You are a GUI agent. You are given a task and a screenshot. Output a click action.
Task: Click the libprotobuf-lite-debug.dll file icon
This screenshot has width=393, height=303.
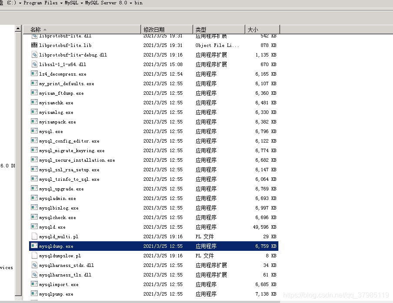(34, 54)
